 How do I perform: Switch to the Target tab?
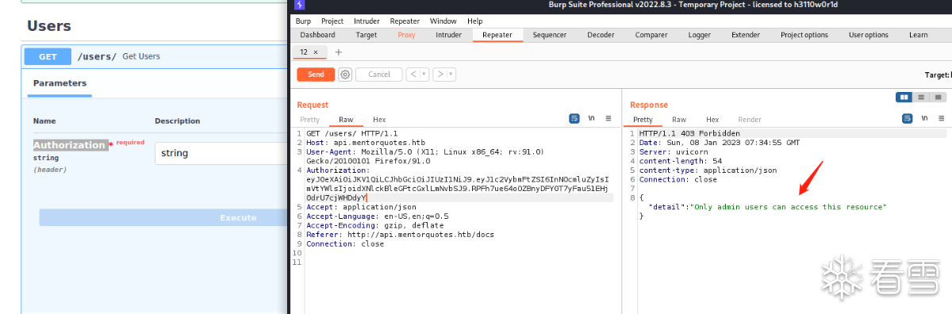367,35
